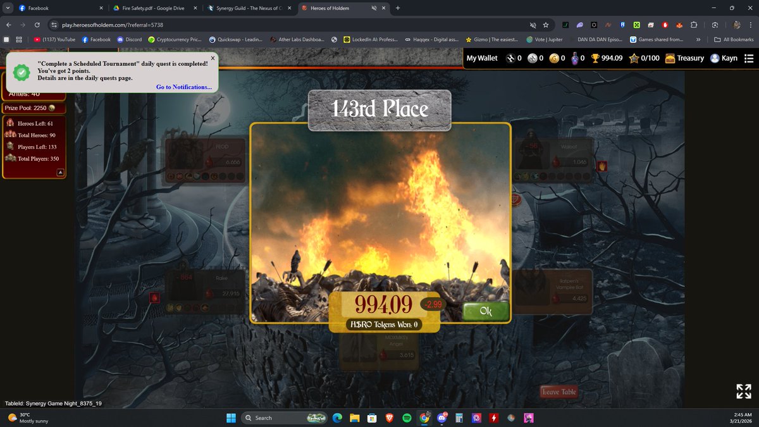Open a new browser tab
The height and width of the screenshot is (427, 759).
point(398,8)
